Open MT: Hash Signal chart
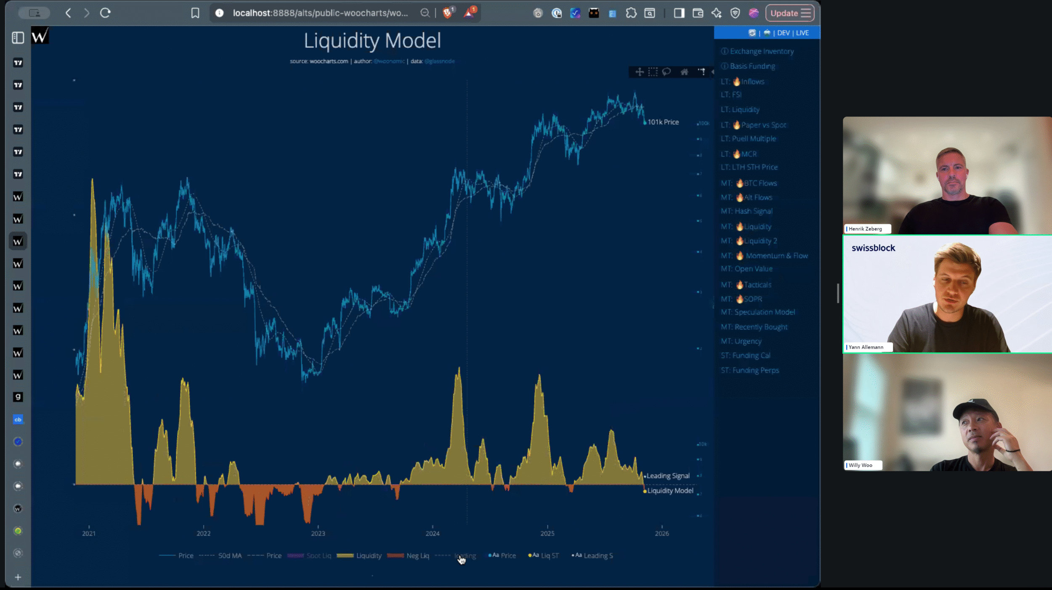The width and height of the screenshot is (1052, 590). [x=746, y=211]
